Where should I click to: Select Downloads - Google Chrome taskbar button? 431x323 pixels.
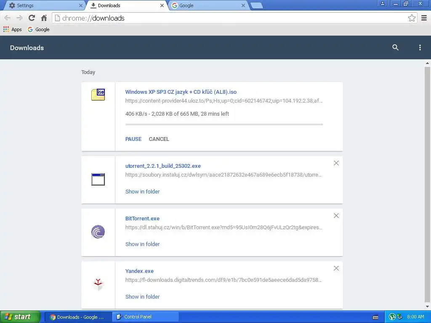(x=78, y=317)
